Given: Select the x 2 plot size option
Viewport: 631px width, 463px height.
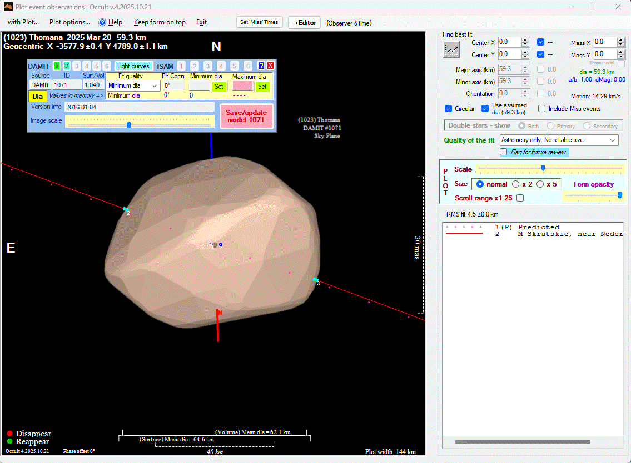Looking at the screenshot, I should (x=516, y=184).
